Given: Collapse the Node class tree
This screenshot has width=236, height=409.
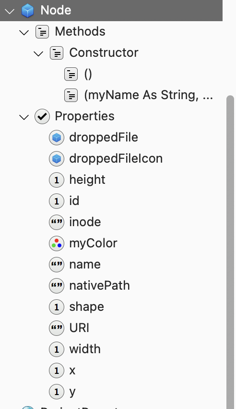Looking at the screenshot, I should pos(10,11).
